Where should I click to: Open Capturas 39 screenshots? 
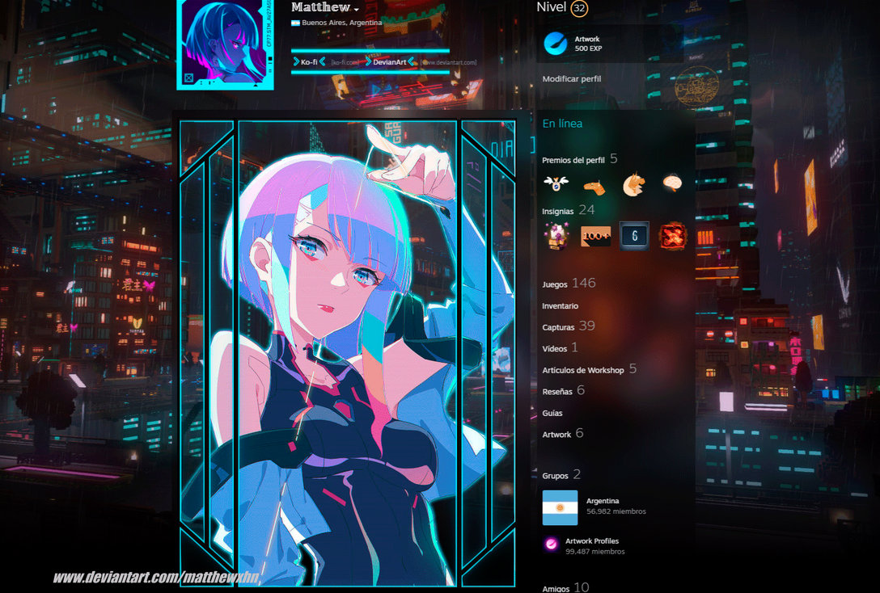(568, 326)
